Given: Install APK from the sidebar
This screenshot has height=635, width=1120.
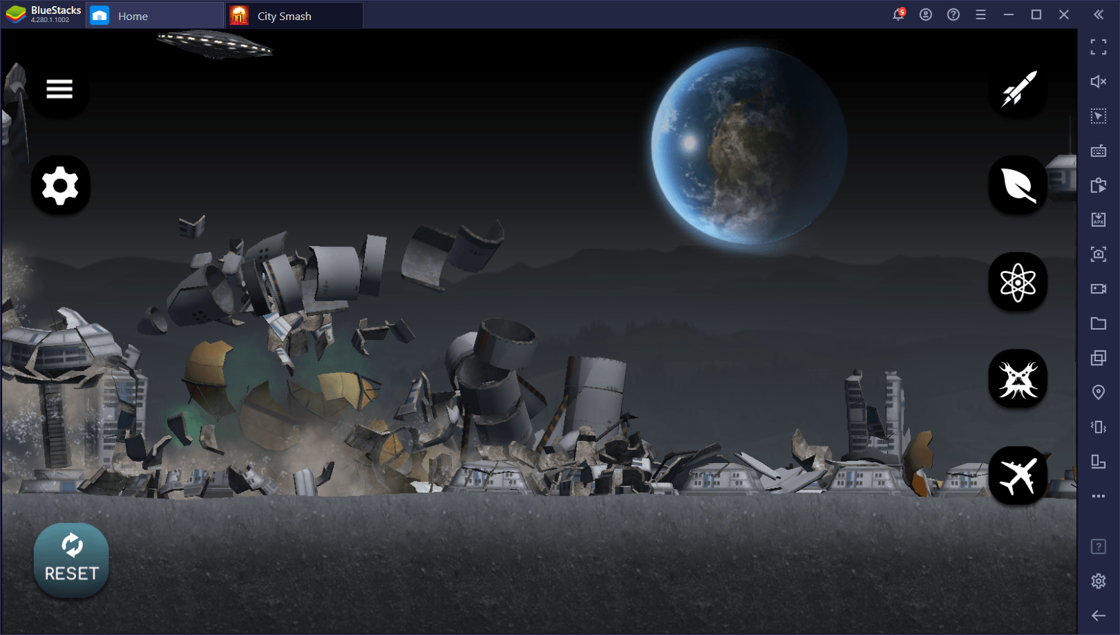Looking at the screenshot, I should click(1099, 220).
